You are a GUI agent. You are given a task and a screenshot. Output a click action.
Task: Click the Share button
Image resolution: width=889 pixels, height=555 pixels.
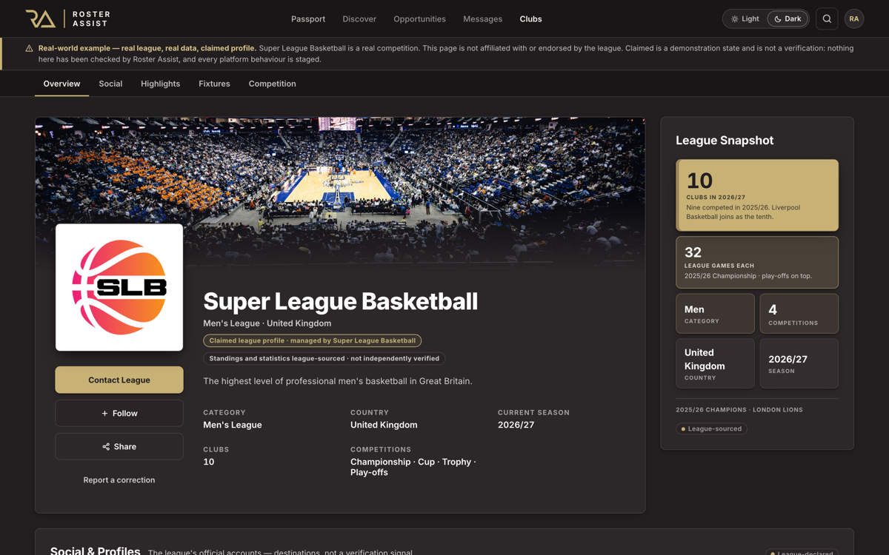(x=119, y=446)
